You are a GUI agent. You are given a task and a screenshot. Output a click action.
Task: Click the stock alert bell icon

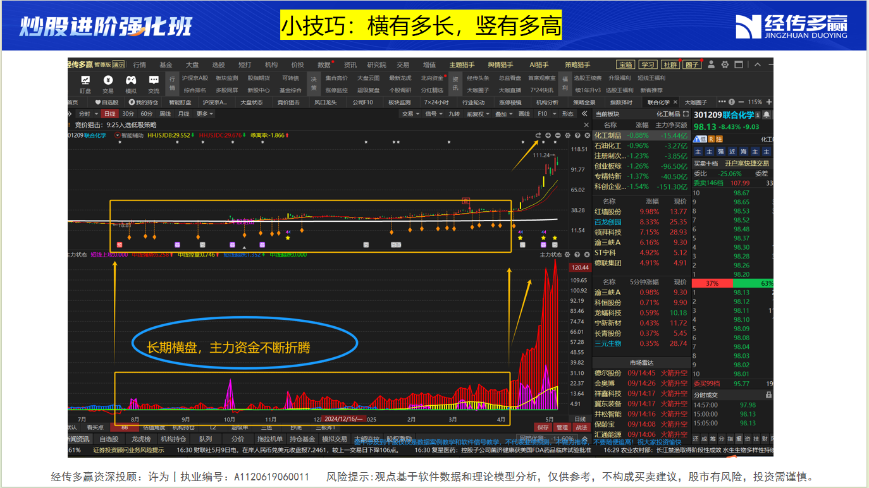[767, 115]
